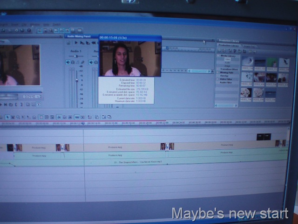Click the padlock icon in timeline toolbar
This screenshot has height=224, width=298.
coord(34,117)
